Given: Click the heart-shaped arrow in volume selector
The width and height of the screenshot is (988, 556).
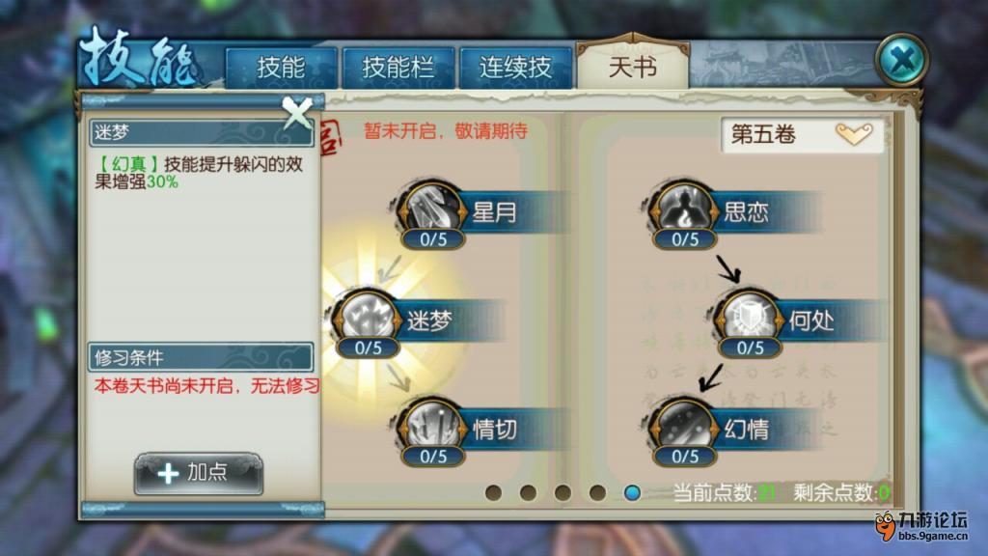Looking at the screenshot, I should [854, 133].
